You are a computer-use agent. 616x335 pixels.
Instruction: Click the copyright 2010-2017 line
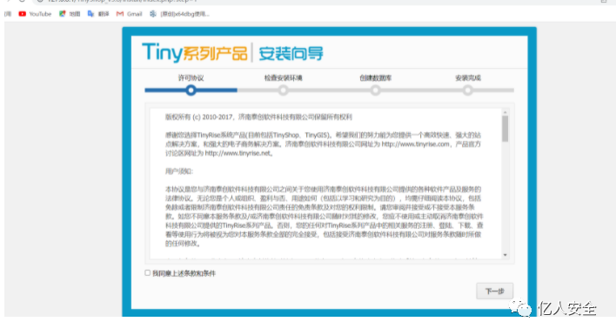[x=258, y=117]
